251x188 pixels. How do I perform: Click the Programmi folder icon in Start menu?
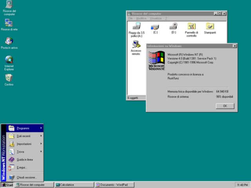[11, 128]
